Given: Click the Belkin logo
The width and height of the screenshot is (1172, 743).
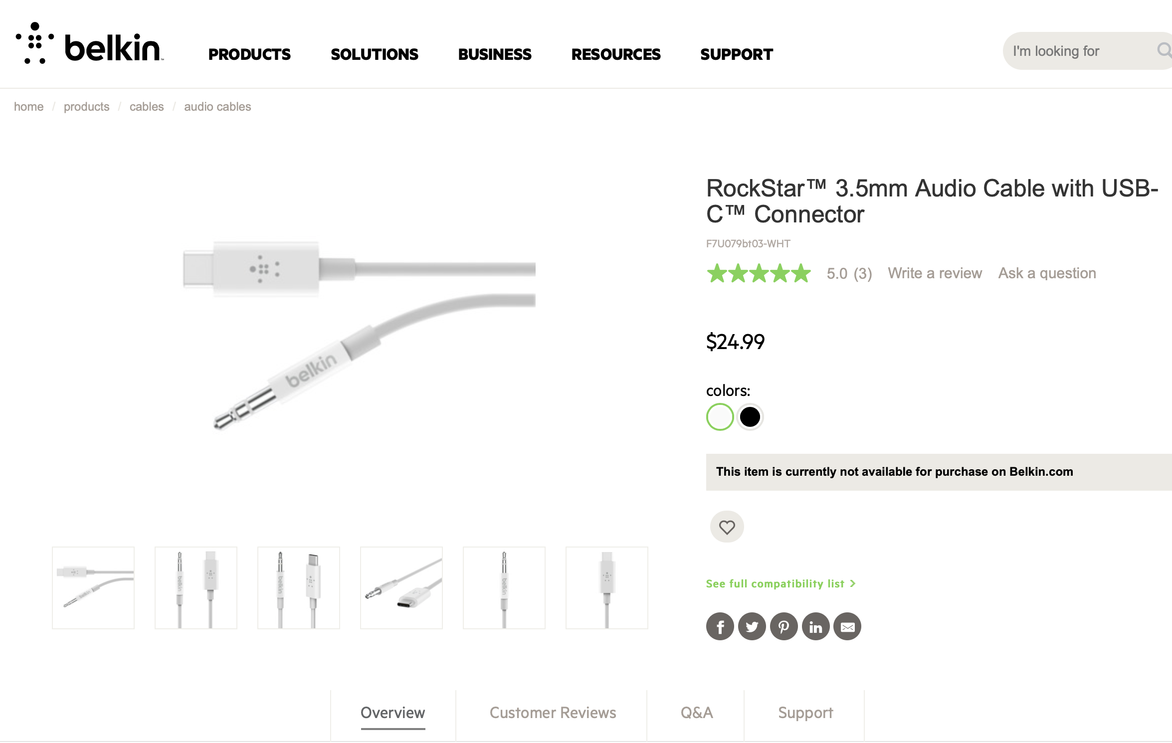Looking at the screenshot, I should coord(89,44).
